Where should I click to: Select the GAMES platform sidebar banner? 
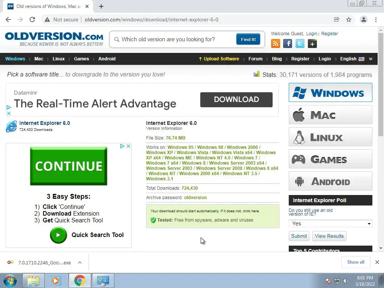tap(330, 159)
